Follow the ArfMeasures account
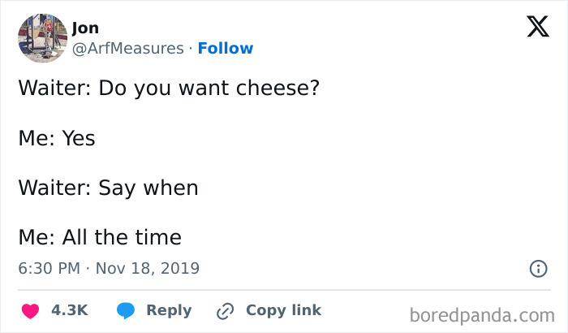568x333 pixels. tap(226, 48)
